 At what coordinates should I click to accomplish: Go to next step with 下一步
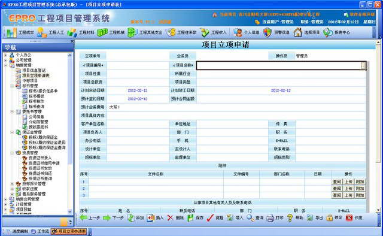113,217
